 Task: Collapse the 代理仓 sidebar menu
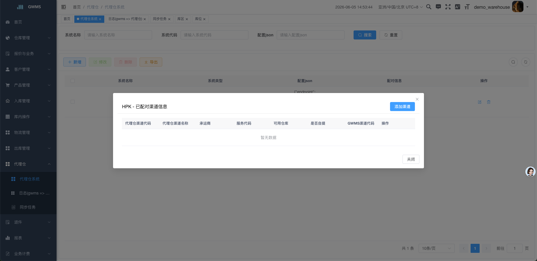28,164
